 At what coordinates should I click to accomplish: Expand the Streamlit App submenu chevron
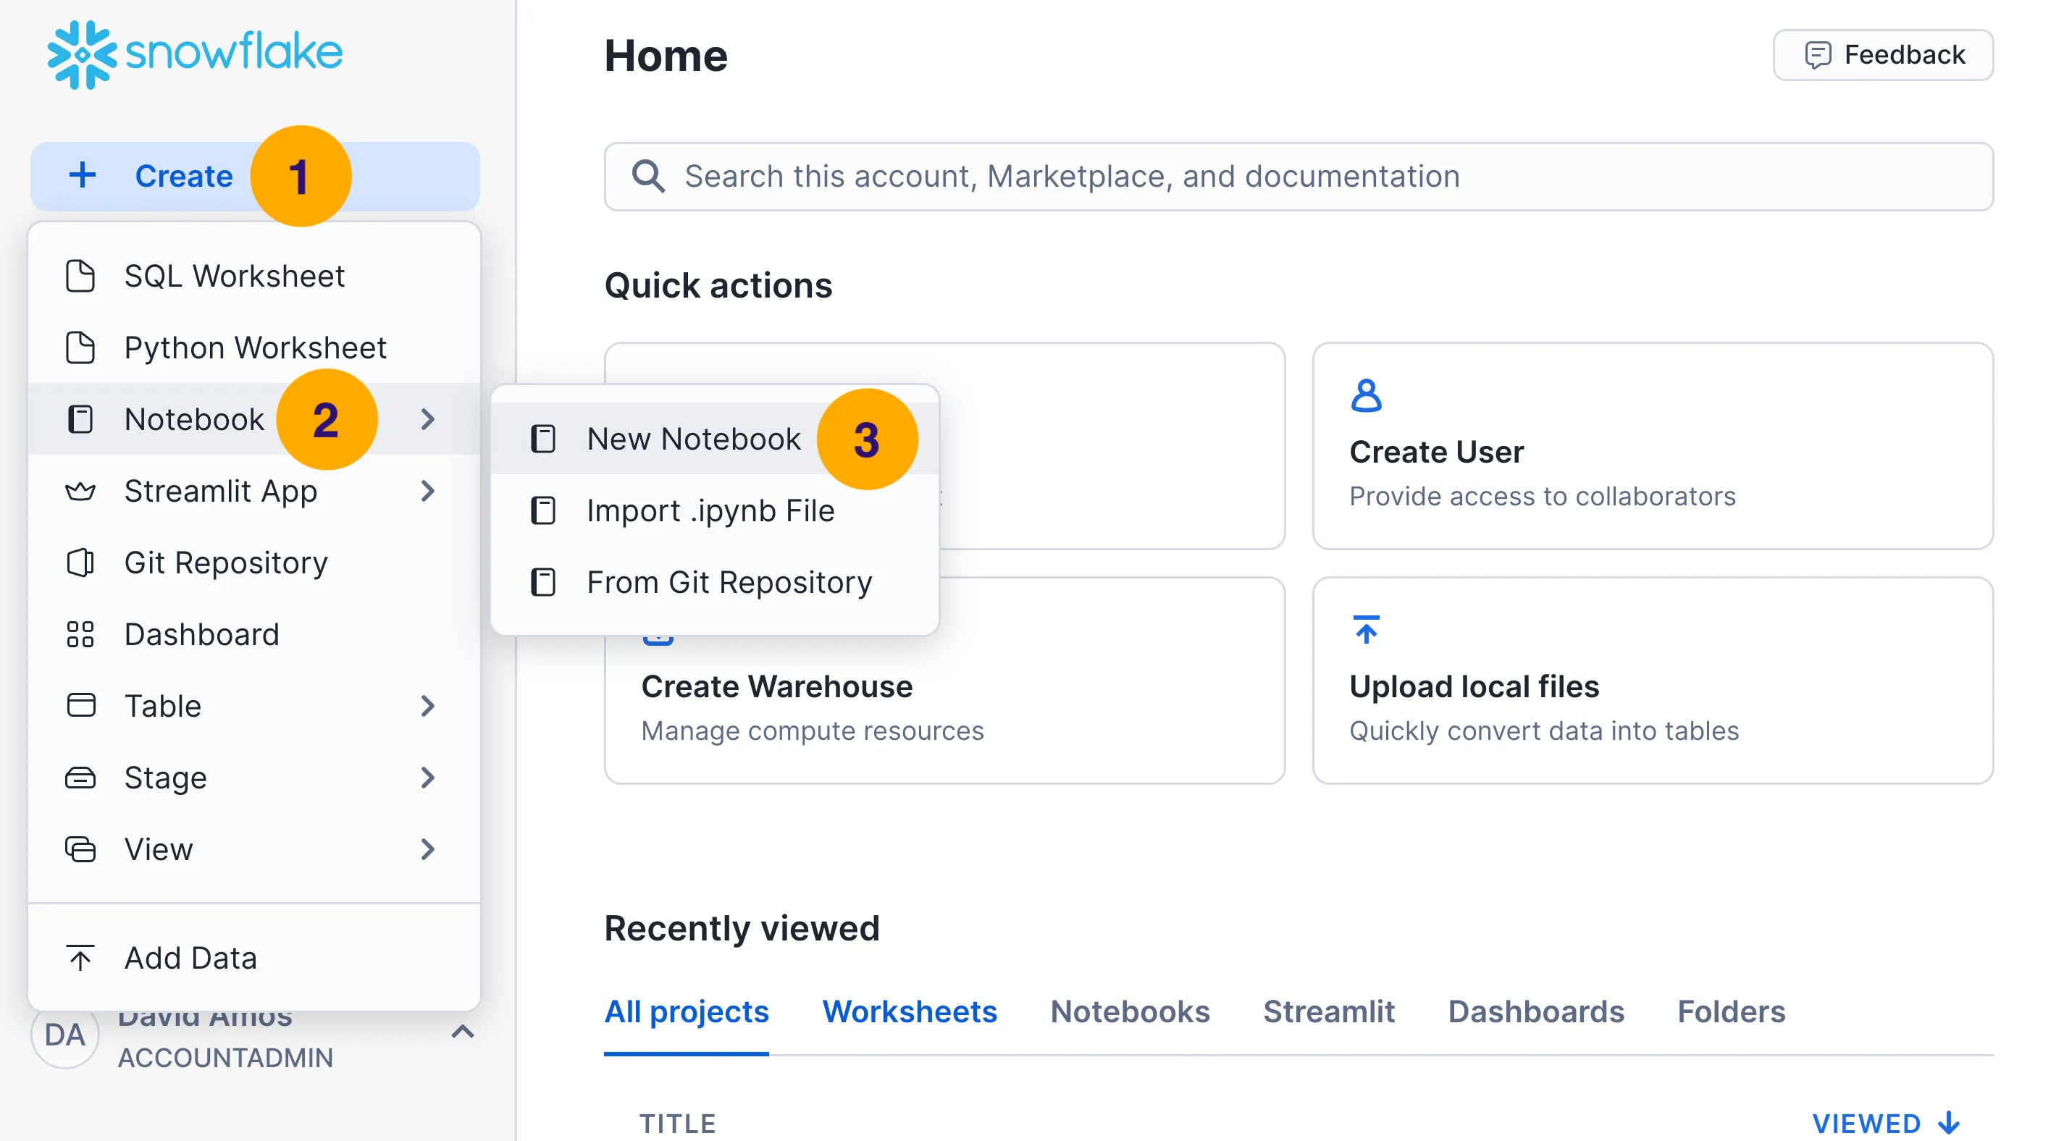coord(428,491)
